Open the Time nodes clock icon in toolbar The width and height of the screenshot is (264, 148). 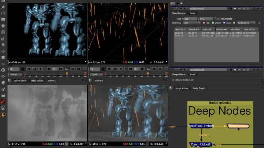point(3,13)
